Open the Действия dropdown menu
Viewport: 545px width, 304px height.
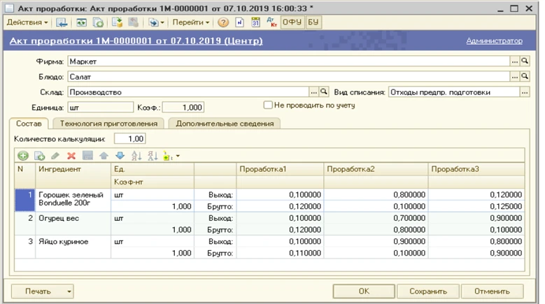(27, 22)
